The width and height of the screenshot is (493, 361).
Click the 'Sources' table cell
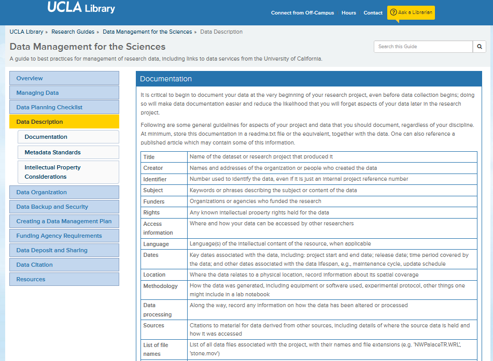164,329
